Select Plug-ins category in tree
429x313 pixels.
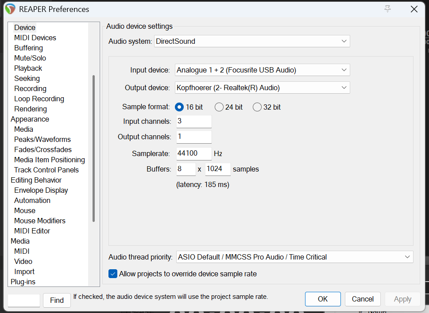[x=23, y=282]
